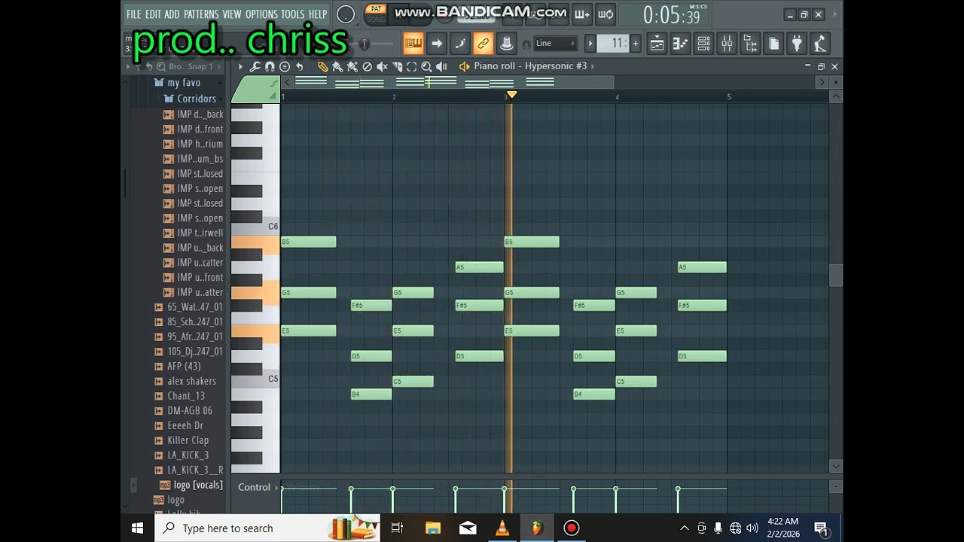Toggle the forward arrow button in toolbar

[437, 44]
